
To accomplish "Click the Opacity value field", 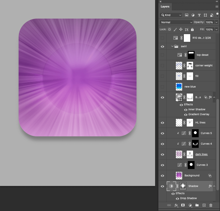I will [210, 22].
